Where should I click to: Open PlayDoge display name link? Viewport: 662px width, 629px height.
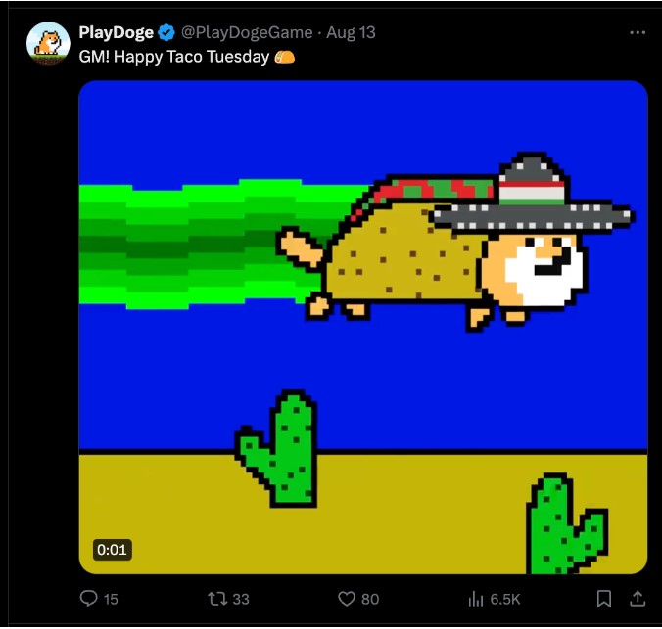pos(117,33)
